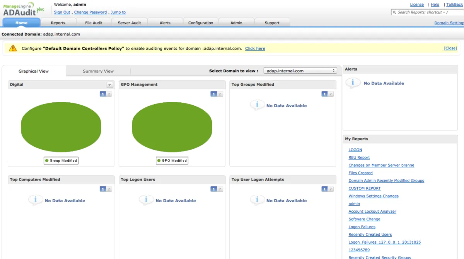This screenshot has height=259, width=464.
Task: Open the Select Domain dropdown
Action: pyautogui.click(x=300, y=71)
